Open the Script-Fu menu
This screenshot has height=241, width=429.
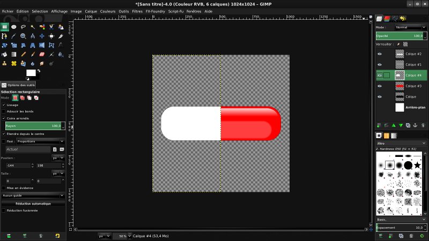pyautogui.click(x=176, y=11)
